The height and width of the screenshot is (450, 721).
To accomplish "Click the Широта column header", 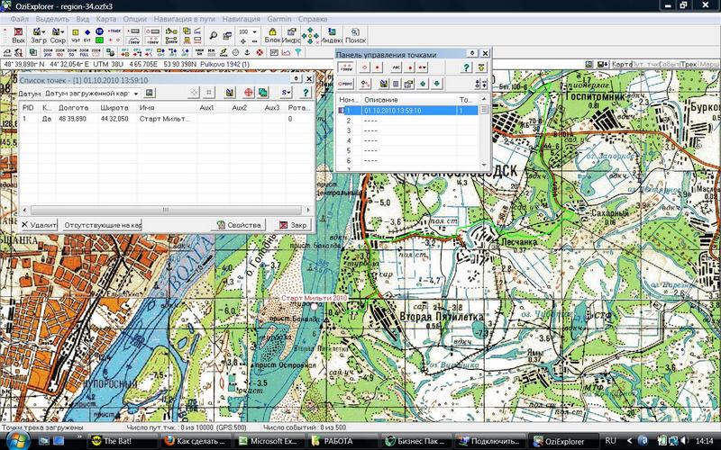I will [x=114, y=107].
